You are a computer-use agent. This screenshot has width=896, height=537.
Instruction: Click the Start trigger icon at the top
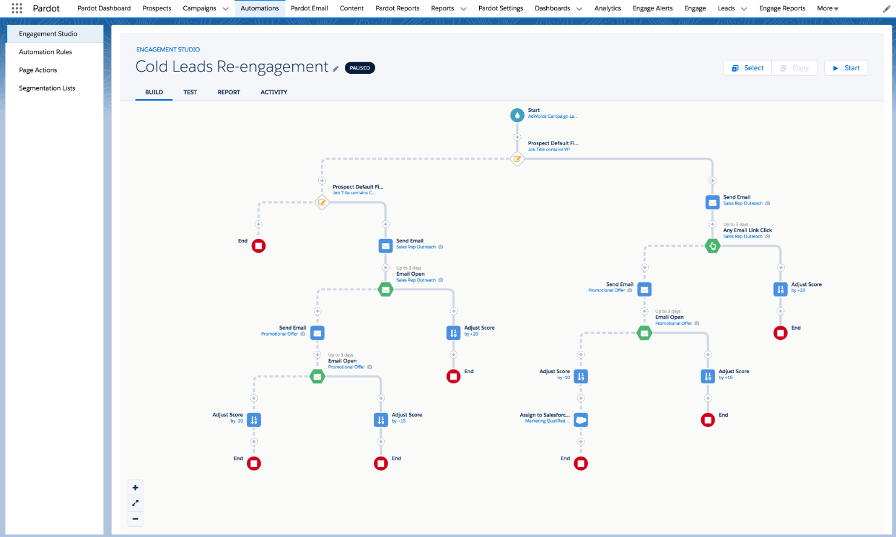517,115
